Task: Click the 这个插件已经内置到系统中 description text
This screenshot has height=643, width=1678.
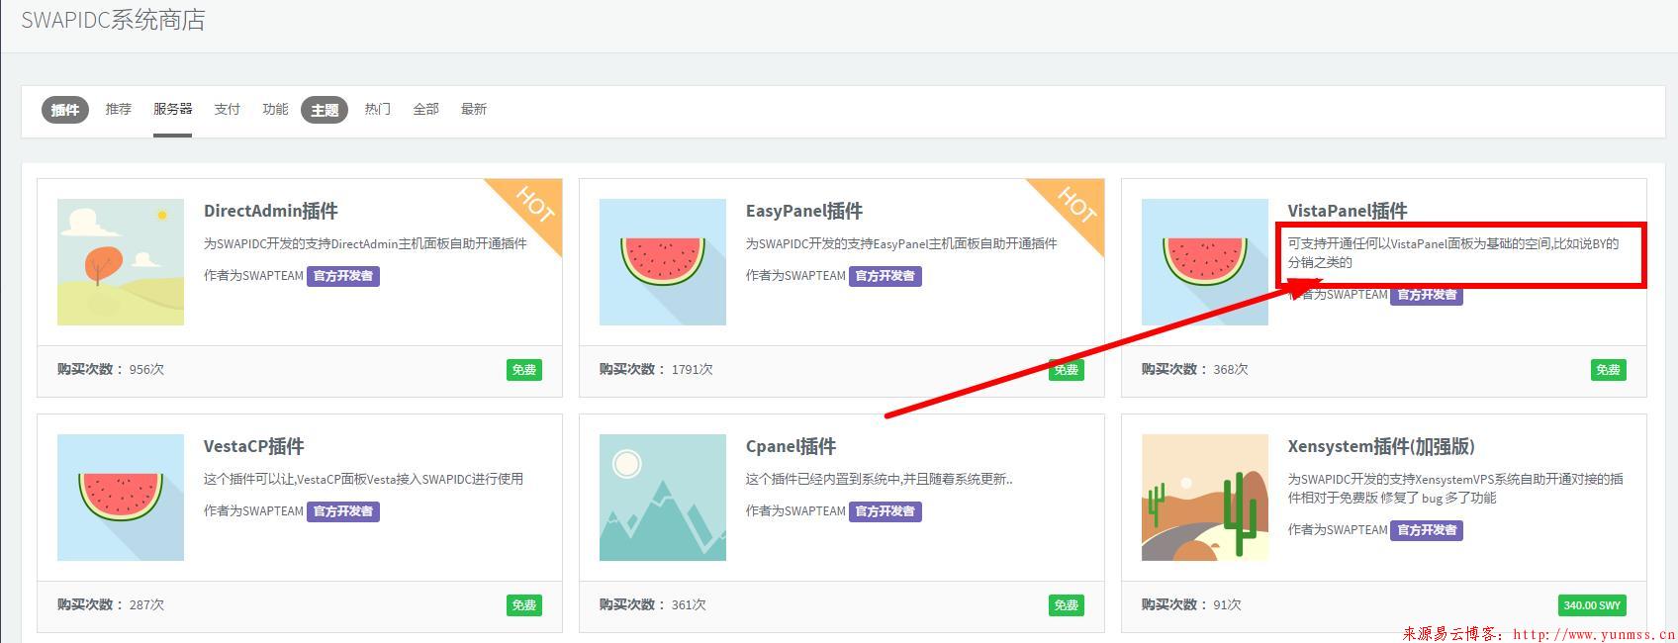Action: 879,479
